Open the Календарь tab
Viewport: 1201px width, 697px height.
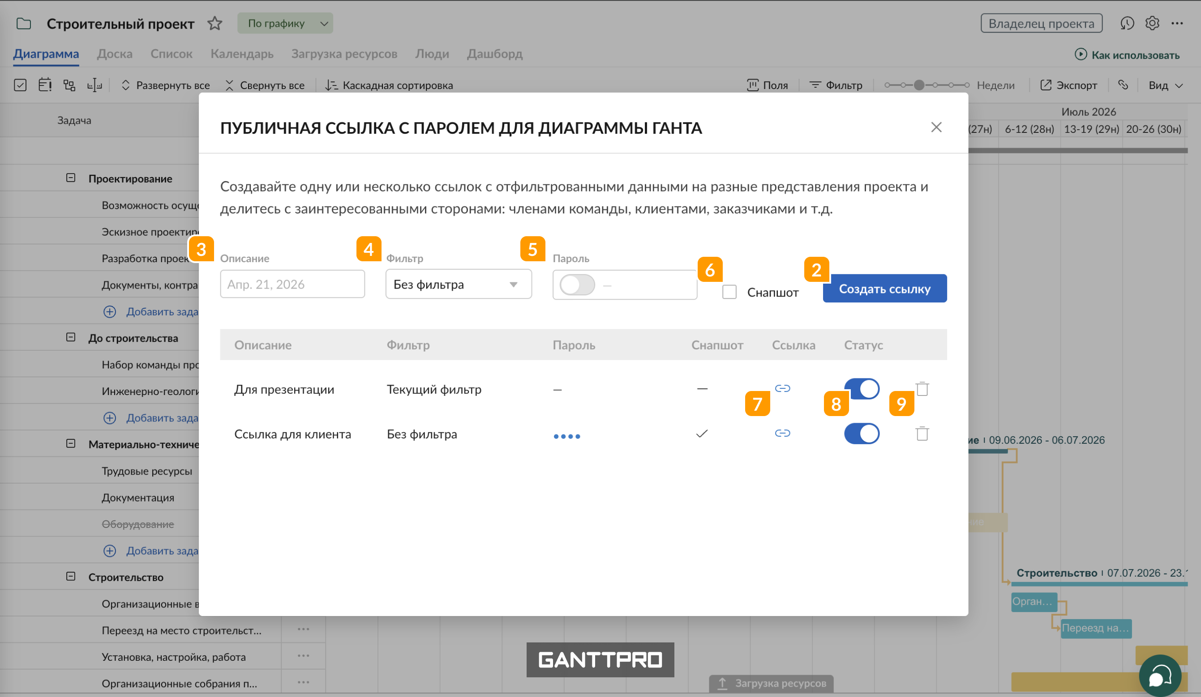click(242, 54)
